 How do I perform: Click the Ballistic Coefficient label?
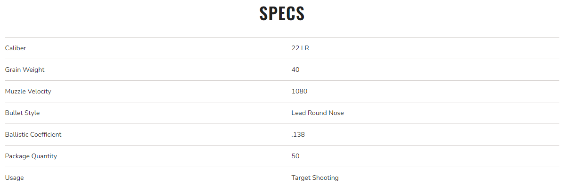coord(33,134)
